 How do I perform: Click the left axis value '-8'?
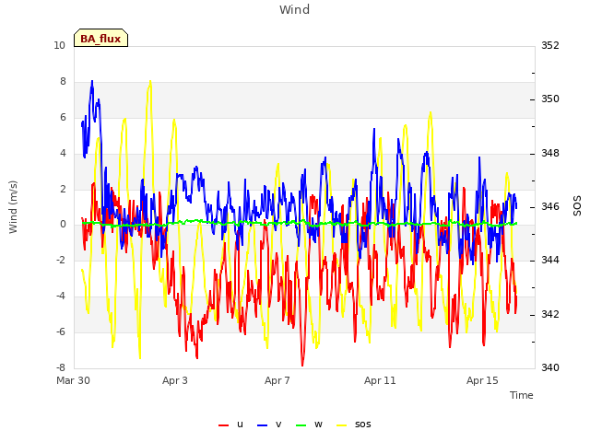61,367
